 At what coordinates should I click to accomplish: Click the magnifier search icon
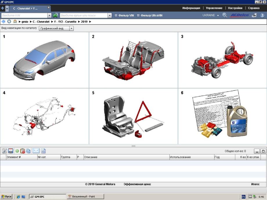pyautogui.click(x=225, y=15)
